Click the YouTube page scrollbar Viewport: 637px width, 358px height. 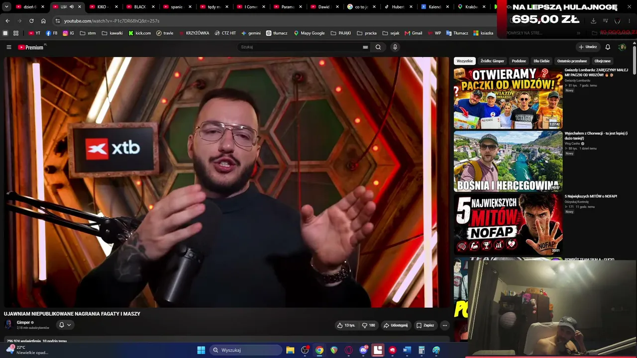coord(635,60)
